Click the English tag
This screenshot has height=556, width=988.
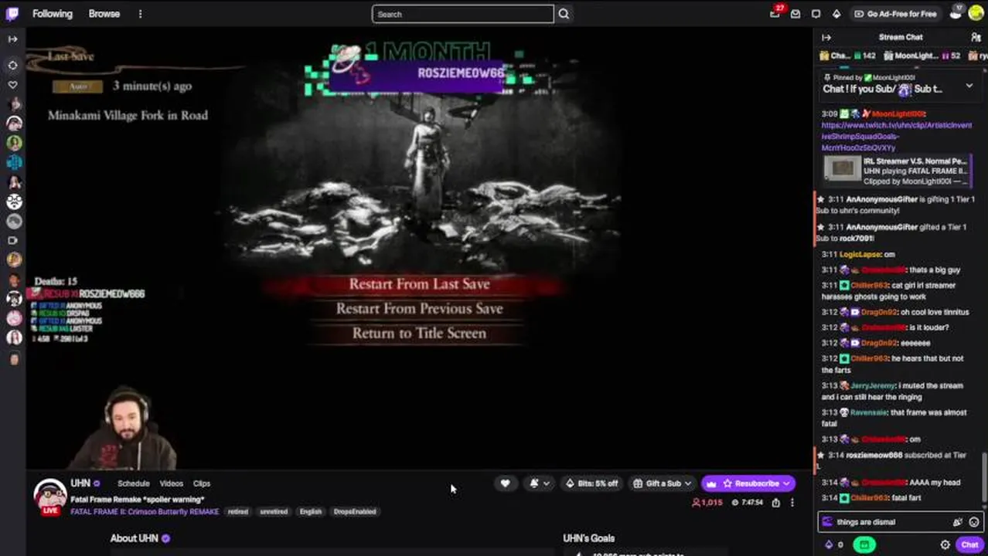point(311,511)
